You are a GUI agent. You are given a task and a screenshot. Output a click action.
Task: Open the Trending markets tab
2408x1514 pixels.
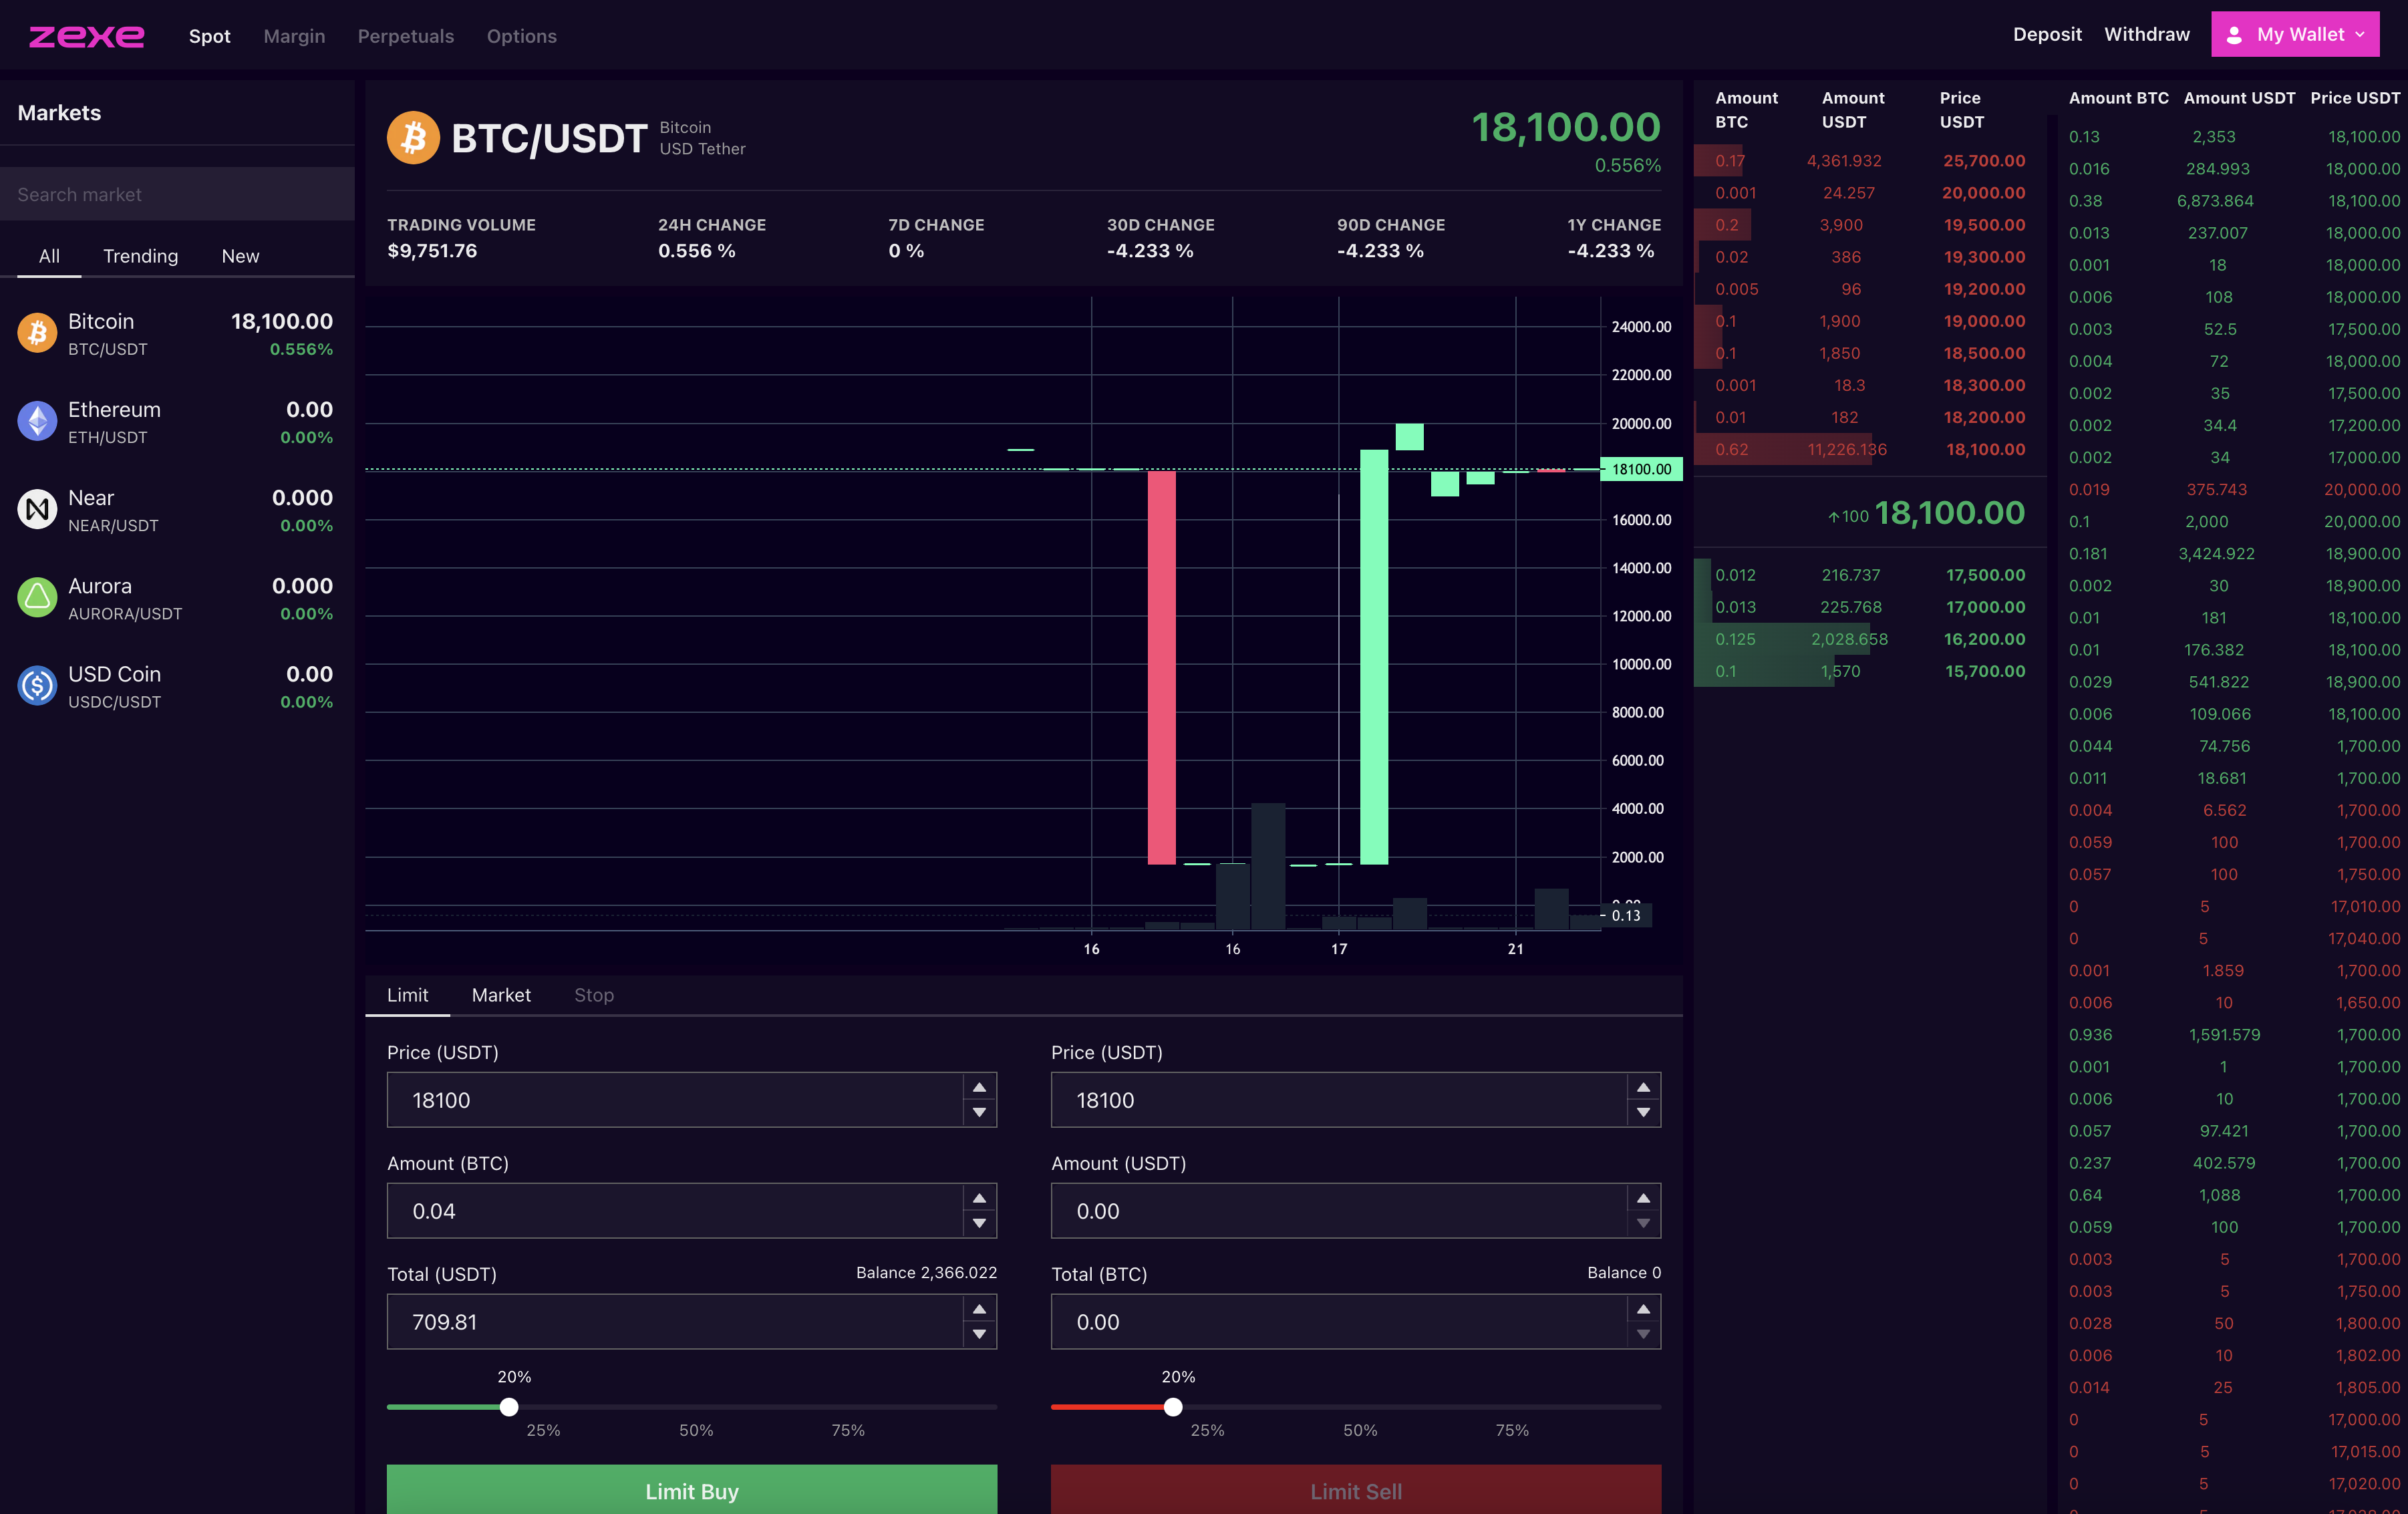pyautogui.click(x=140, y=256)
